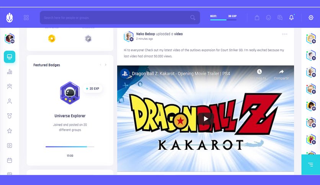Open the level 27 friend avatar in the chat sidebar
Screen dimensions: 320x185
pyautogui.click(x=311, y=106)
